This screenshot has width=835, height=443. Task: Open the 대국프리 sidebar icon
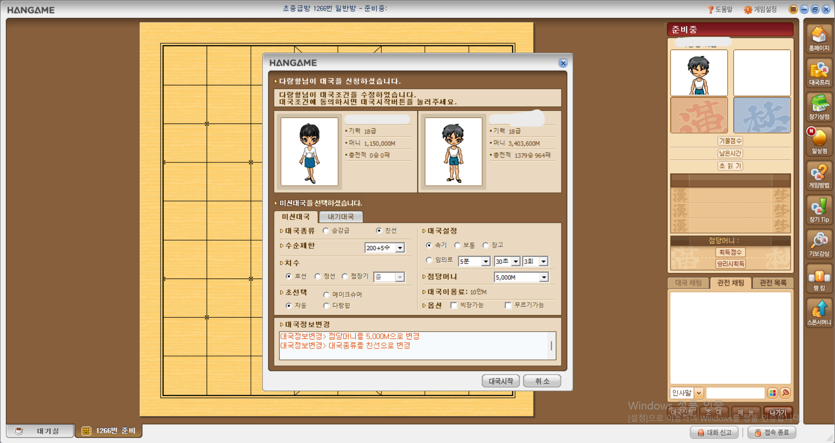coord(819,73)
